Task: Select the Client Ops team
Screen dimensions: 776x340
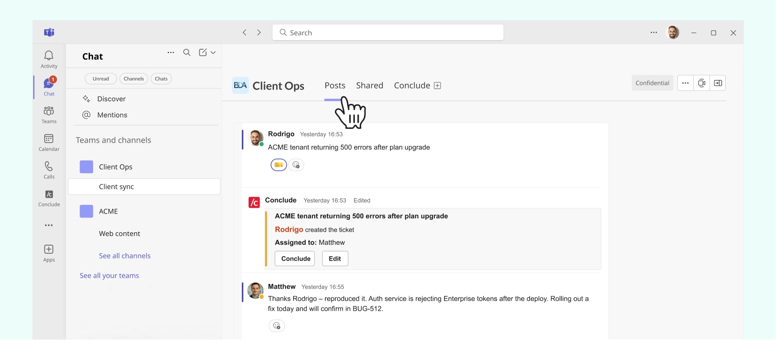Action: [115, 167]
